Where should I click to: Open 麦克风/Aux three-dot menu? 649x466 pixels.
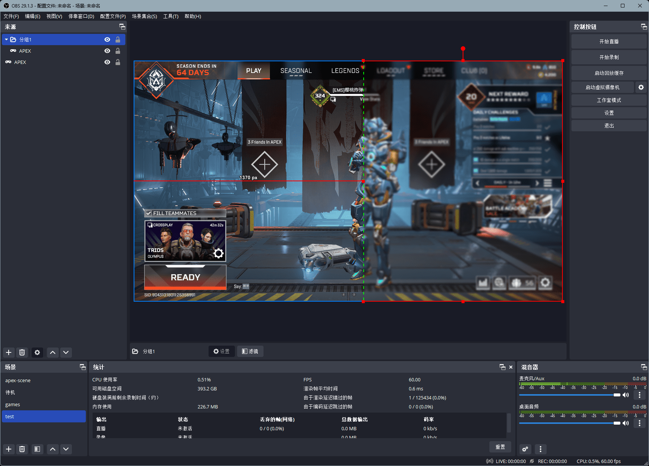(639, 395)
